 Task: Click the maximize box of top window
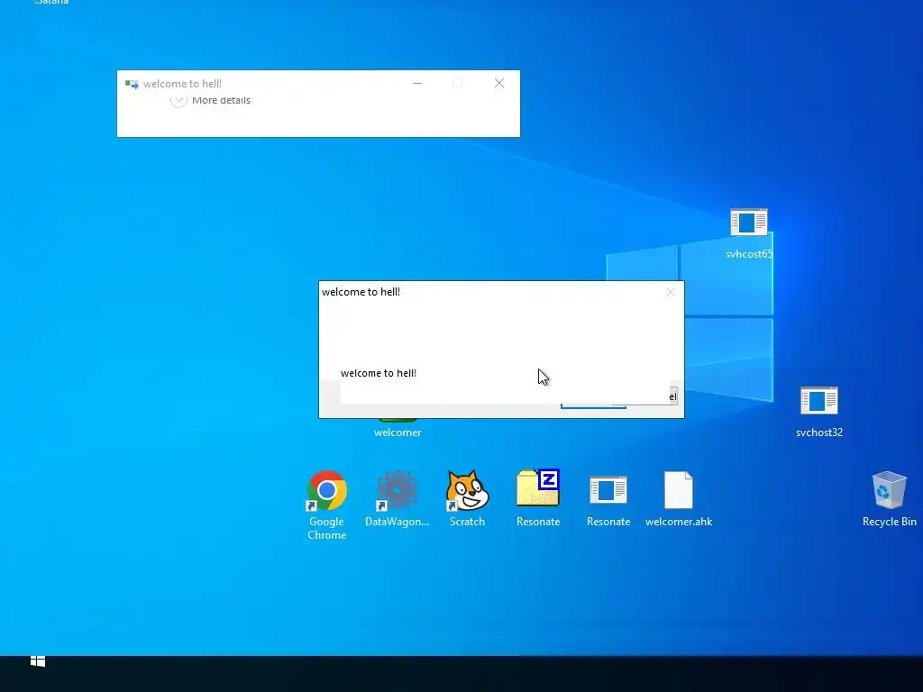[x=458, y=84]
